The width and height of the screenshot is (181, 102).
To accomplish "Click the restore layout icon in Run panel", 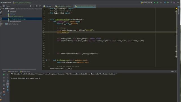I will tap(4, 85).
